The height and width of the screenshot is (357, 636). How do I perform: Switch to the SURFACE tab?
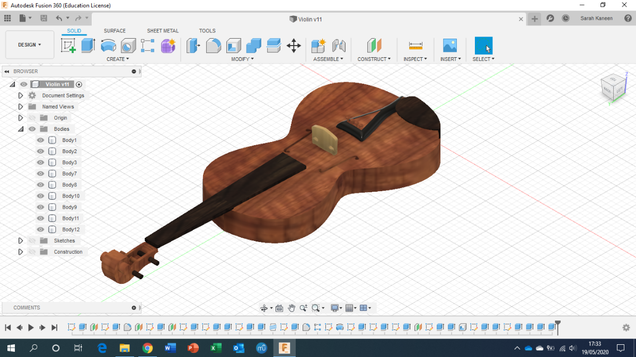click(x=114, y=31)
